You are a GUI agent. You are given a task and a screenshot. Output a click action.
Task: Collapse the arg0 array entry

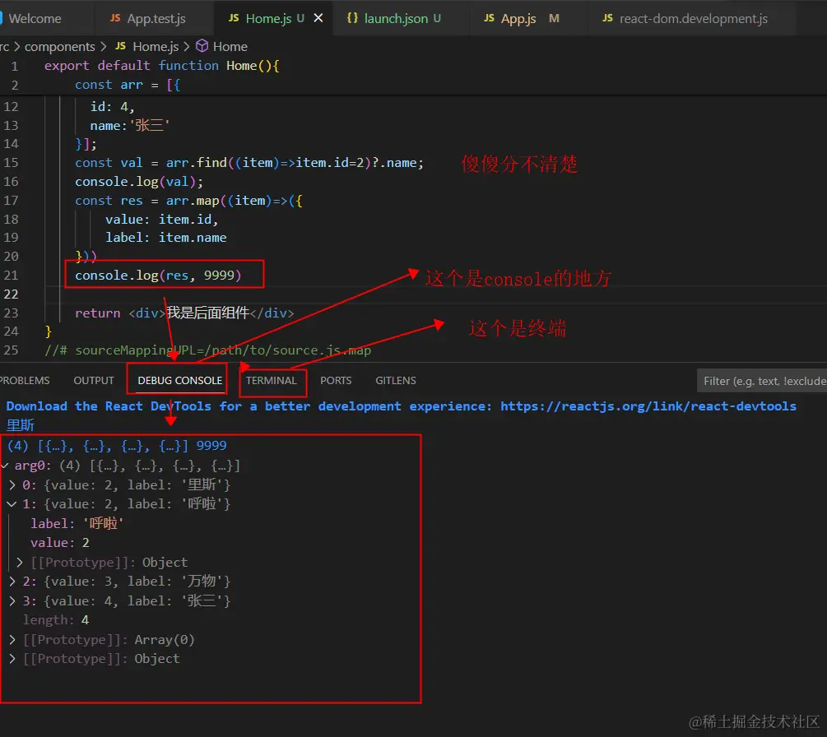point(5,466)
